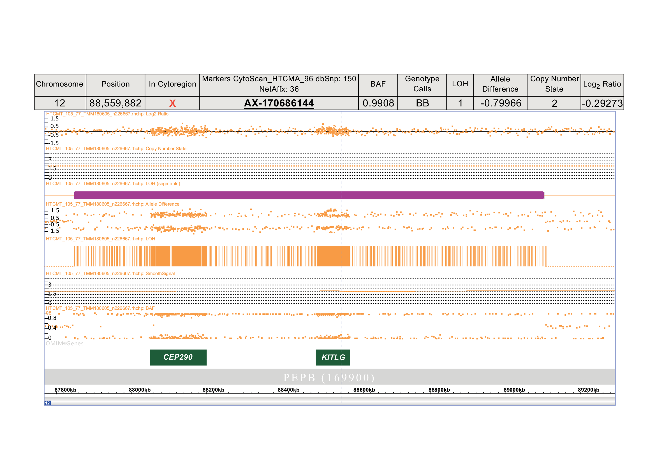The width and height of the screenshot is (657, 456).
Task: Click the rhchp: BAF track label
Action: [100, 308]
